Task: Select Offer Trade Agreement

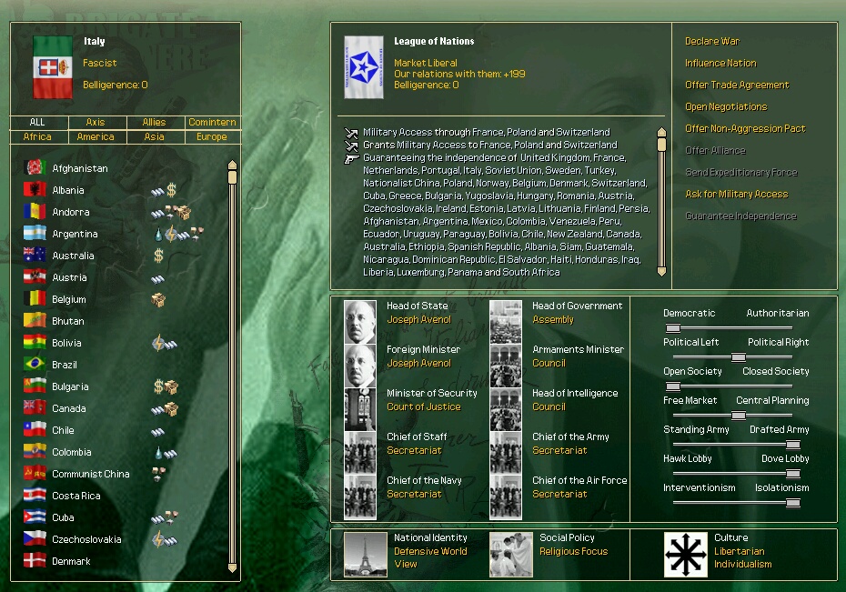Action: click(737, 85)
